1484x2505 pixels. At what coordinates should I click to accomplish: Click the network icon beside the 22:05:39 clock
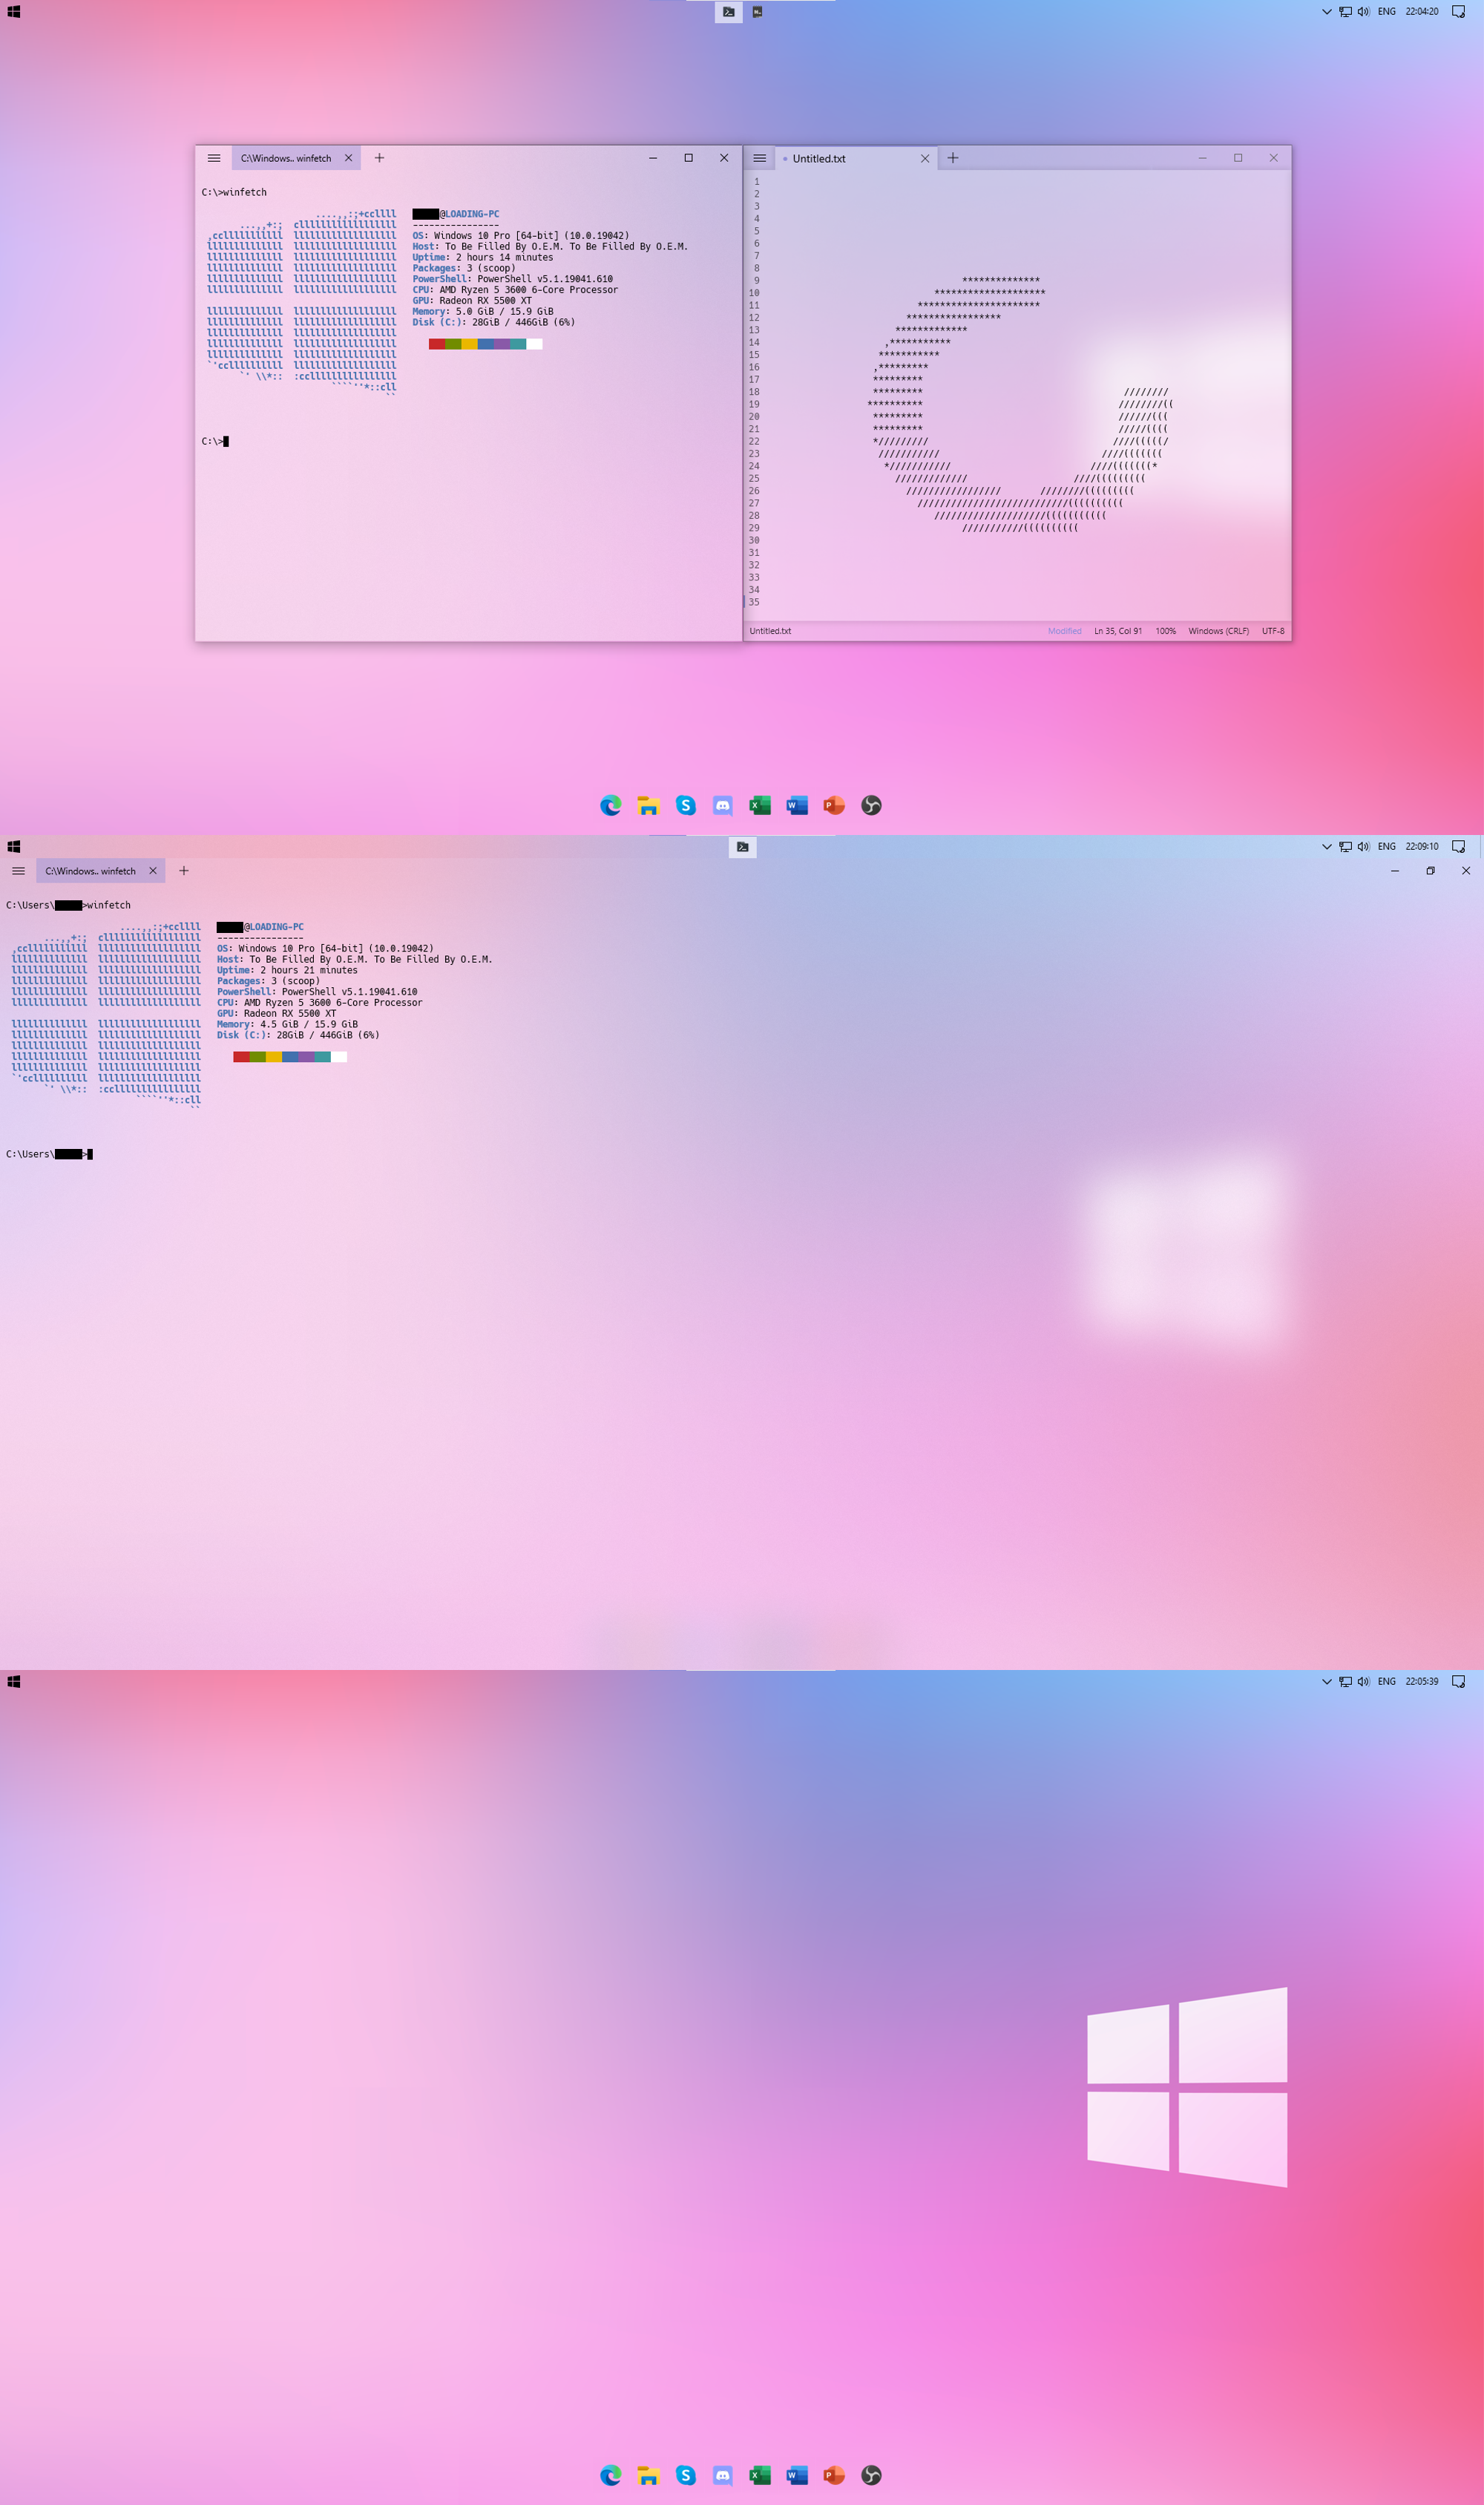click(x=1345, y=1682)
